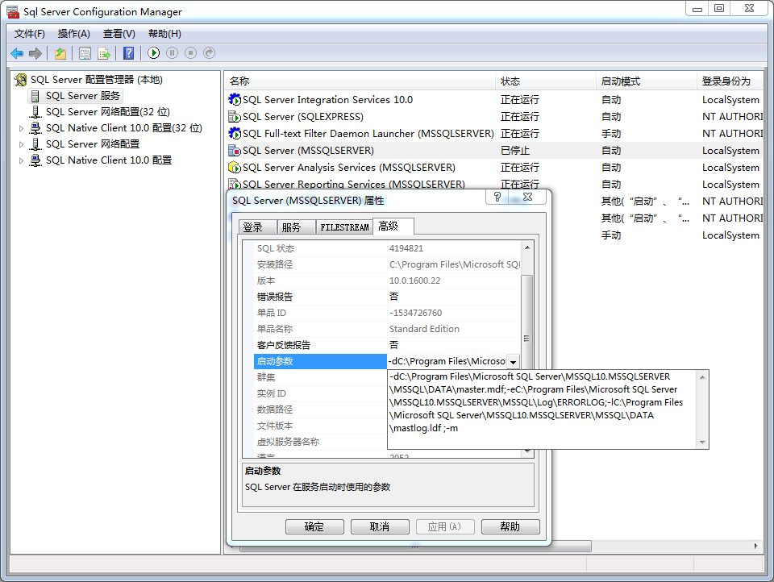The width and height of the screenshot is (774, 582).
Task: Click the Export list toolbar icon
Action: click(104, 53)
